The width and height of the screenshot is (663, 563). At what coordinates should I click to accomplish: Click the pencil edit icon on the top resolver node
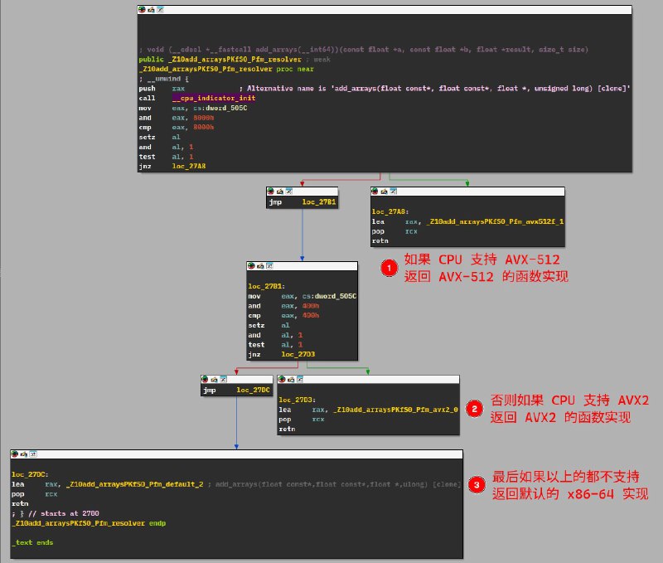point(150,8)
